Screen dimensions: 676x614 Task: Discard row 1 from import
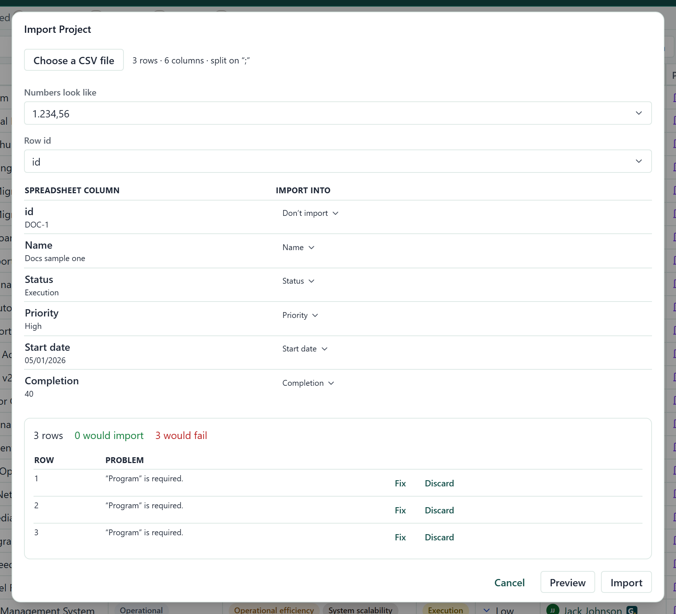point(439,483)
